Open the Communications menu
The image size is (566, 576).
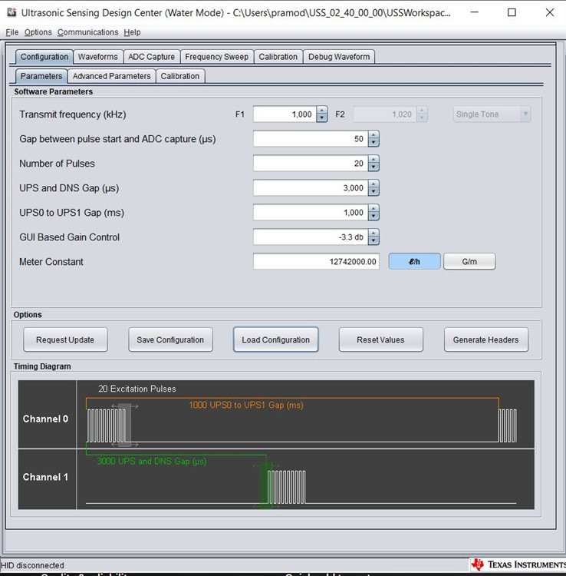(x=87, y=32)
